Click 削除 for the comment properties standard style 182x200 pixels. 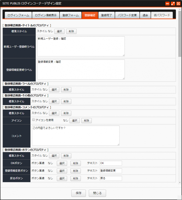coord(66,113)
